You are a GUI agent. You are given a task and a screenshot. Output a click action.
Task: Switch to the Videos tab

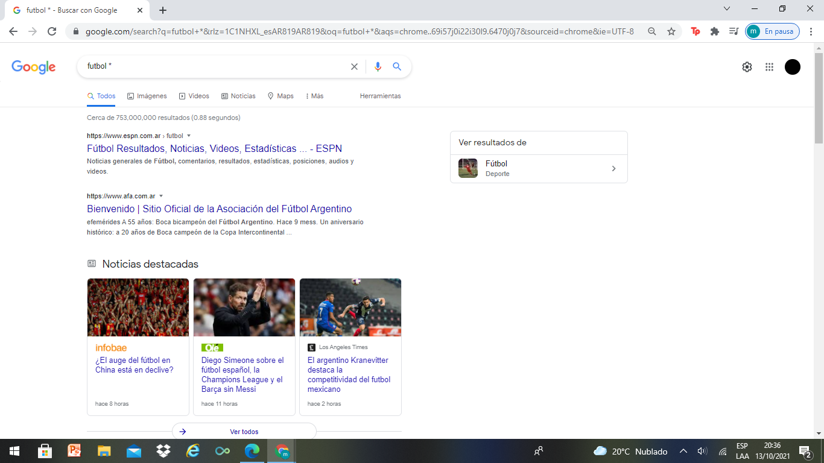(194, 96)
